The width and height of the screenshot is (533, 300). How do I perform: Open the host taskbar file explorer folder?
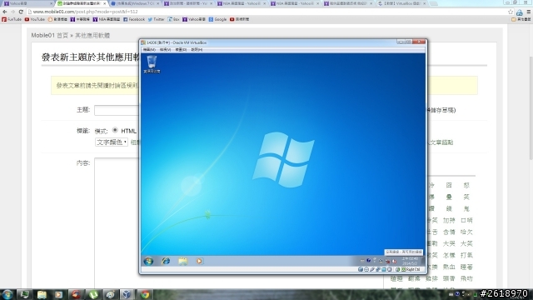[x=42, y=294]
